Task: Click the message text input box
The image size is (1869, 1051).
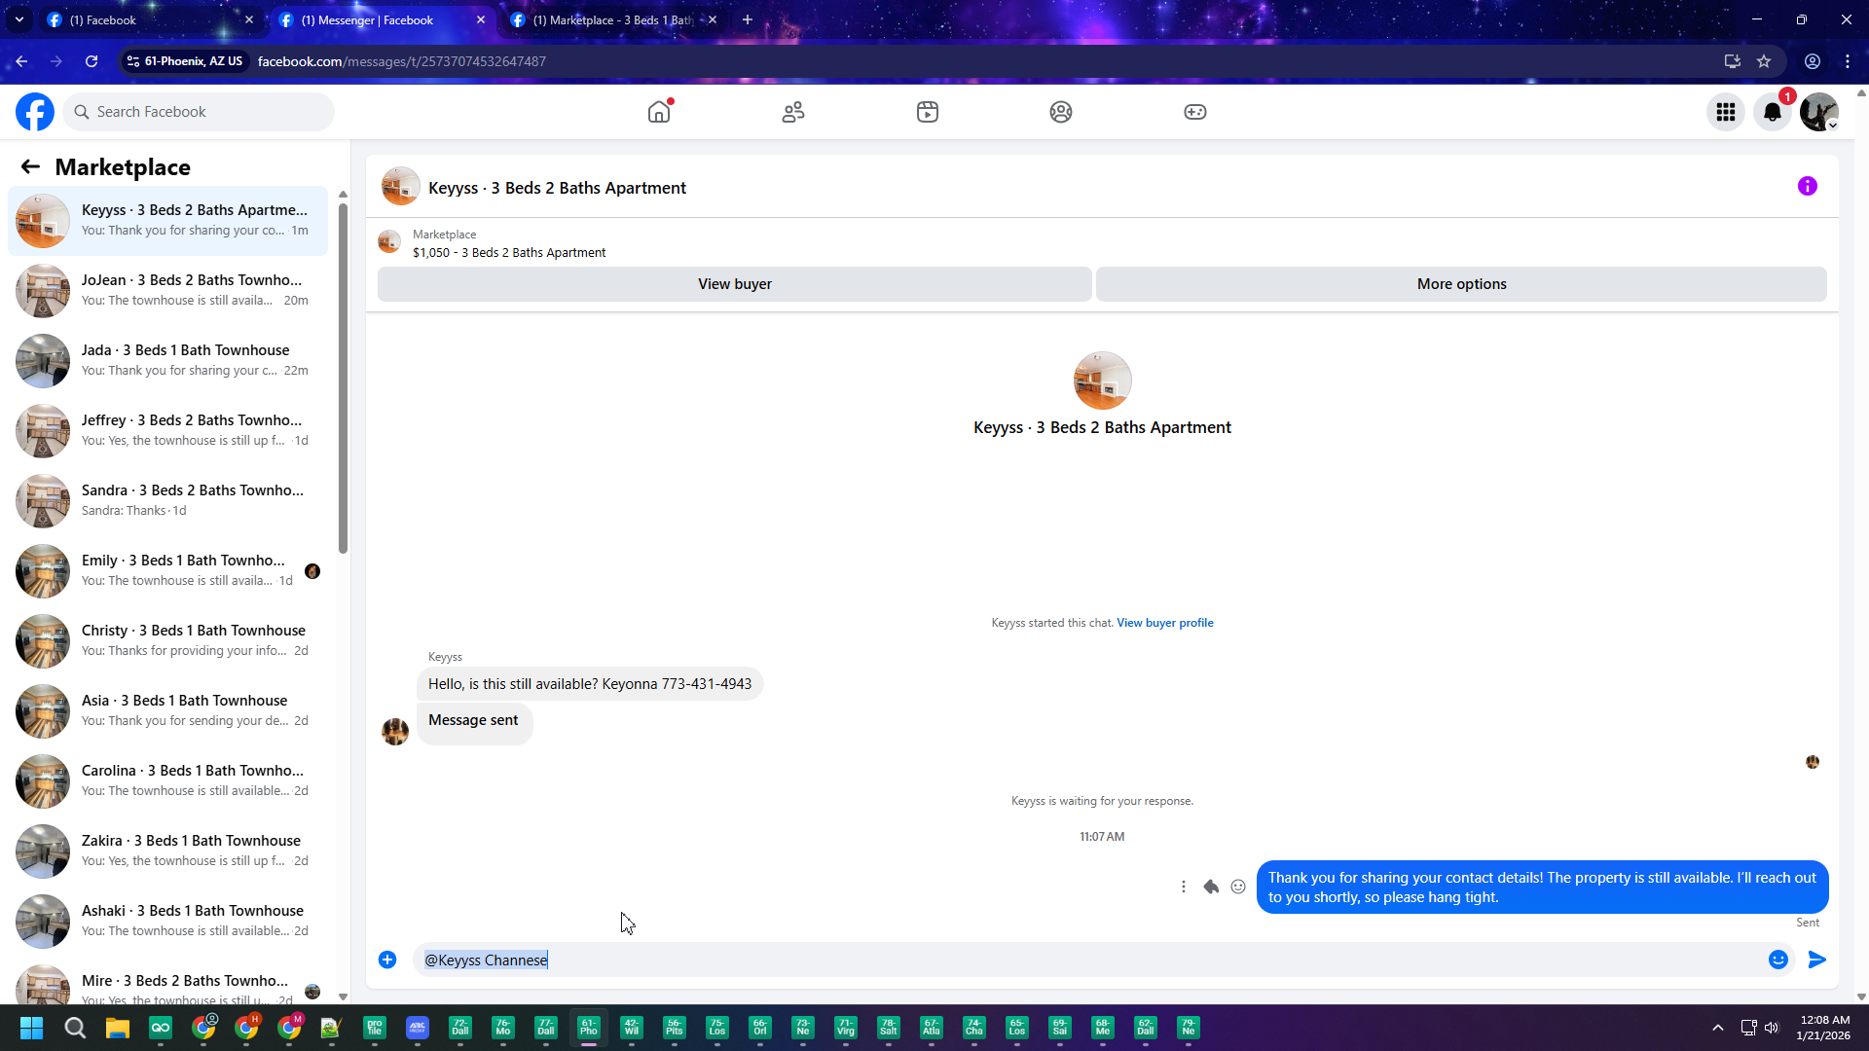Action: pyautogui.click(x=1090, y=960)
